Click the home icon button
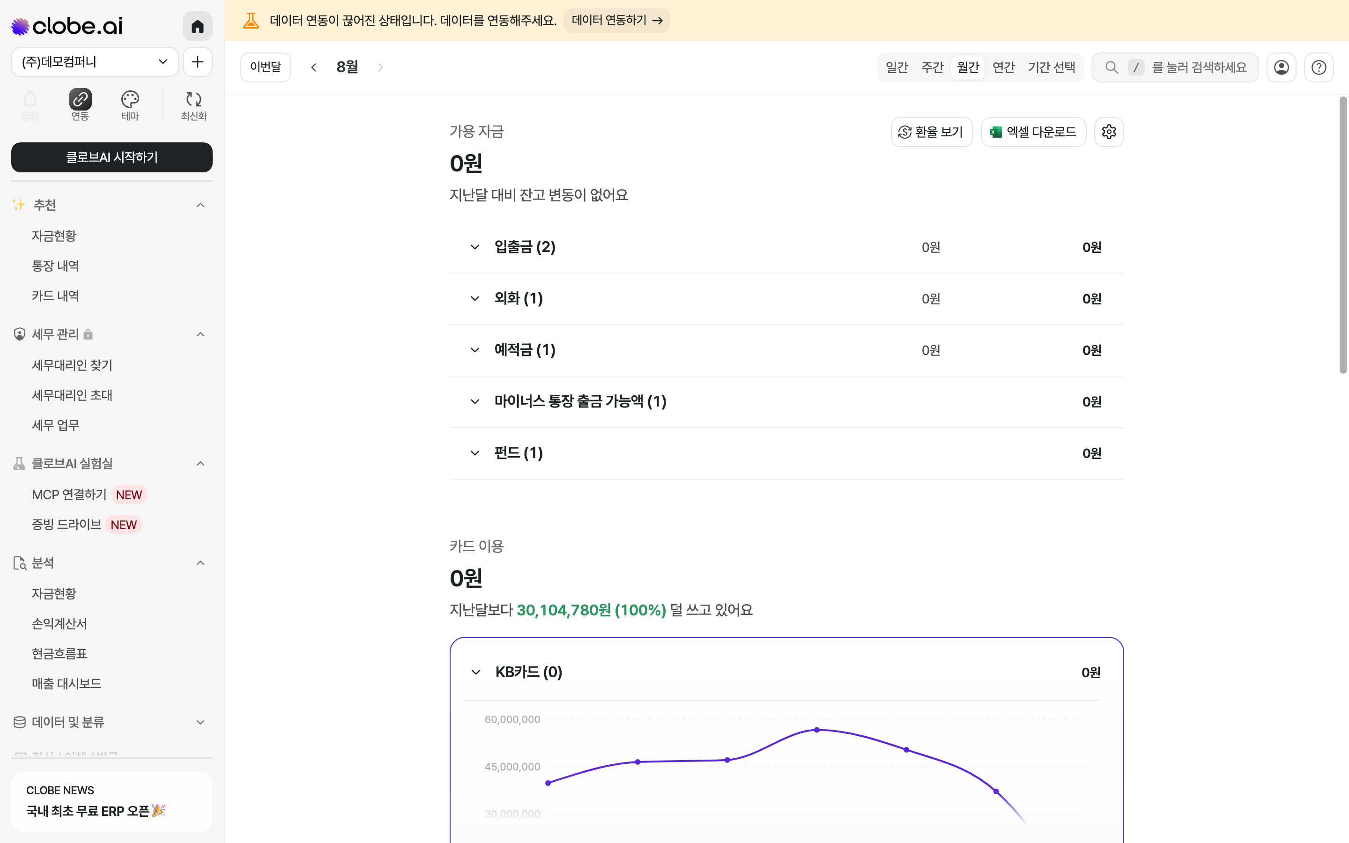The width and height of the screenshot is (1349, 843). pyautogui.click(x=197, y=26)
